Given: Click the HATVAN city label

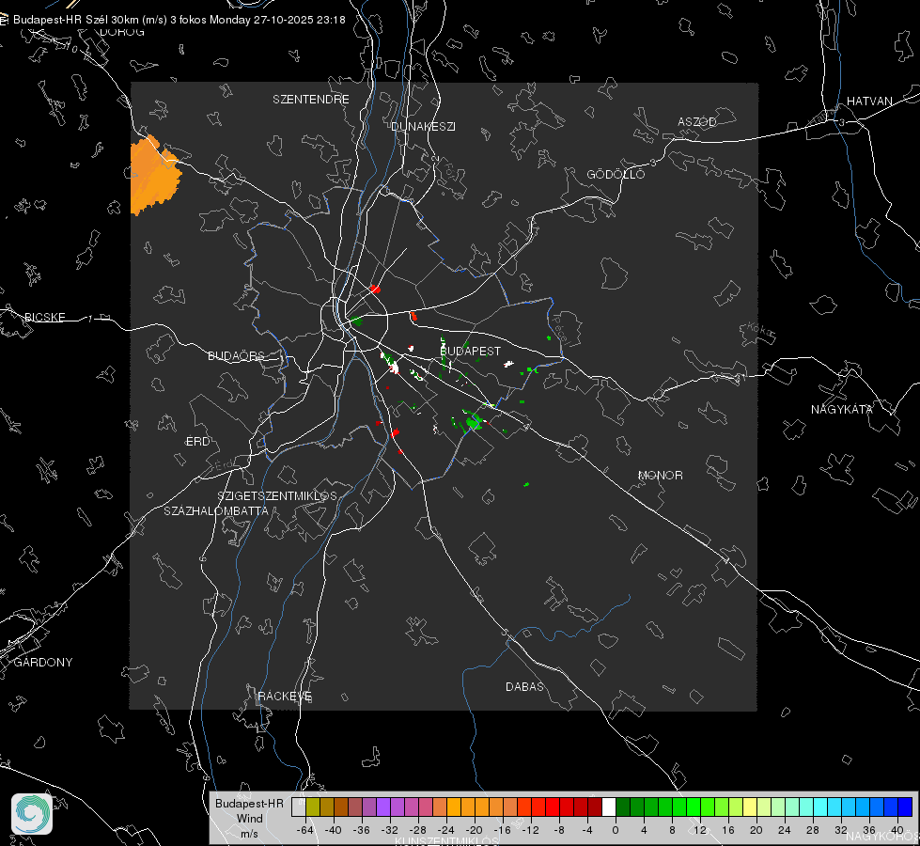Looking at the screenshot, I should (869, 101).
